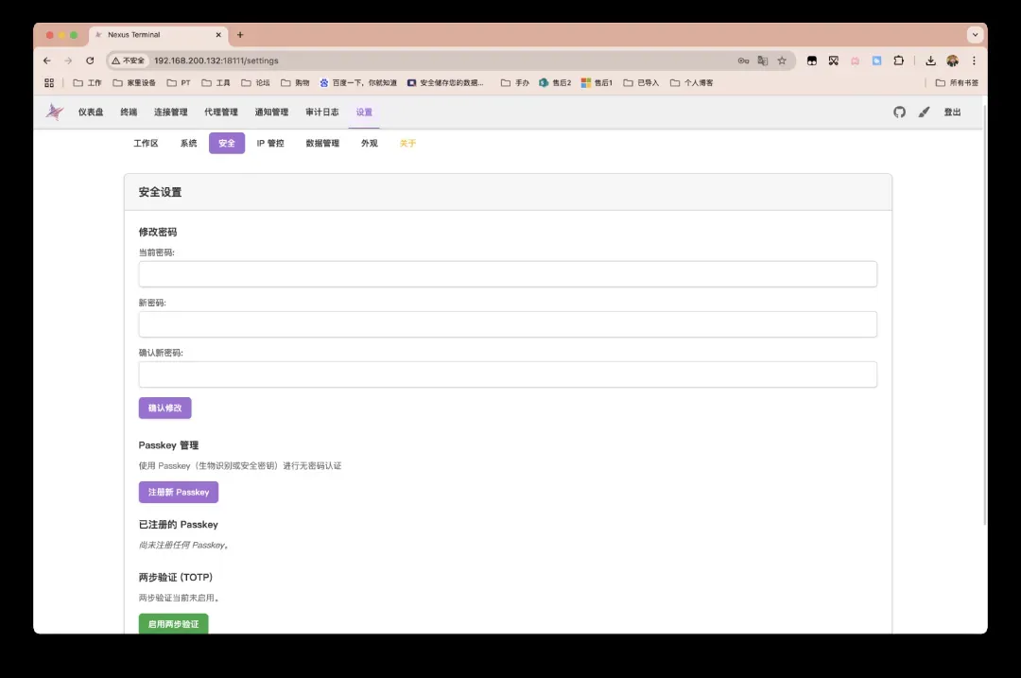The image size is (1021, 678).
Task: Reload the page
Action: (x=90, y=61)
